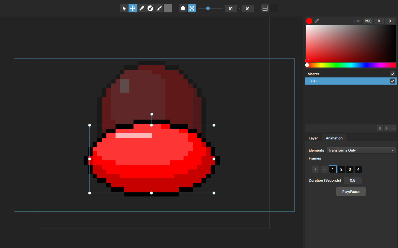Select the circular brush shape
Screen dimensions: 398x248
tap(183, 8)
